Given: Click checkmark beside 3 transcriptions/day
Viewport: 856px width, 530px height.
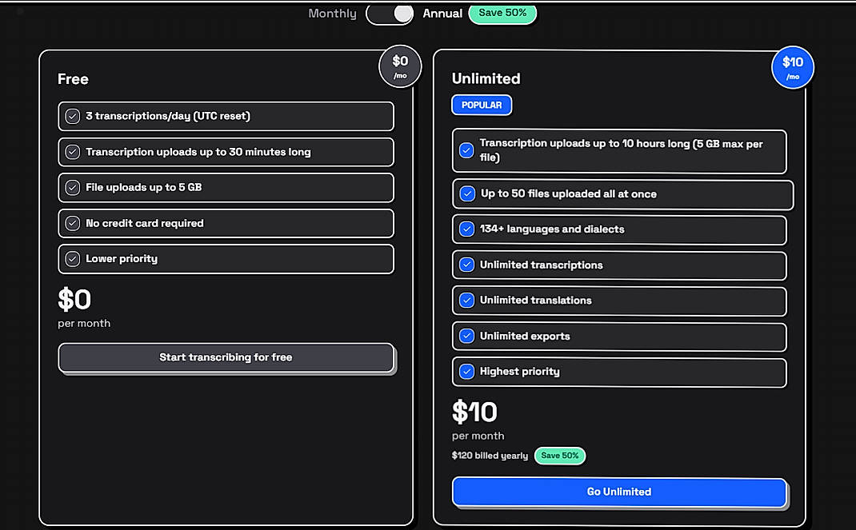Looking at the screenshot, I should pyautogui.click(x=73, y=116).
